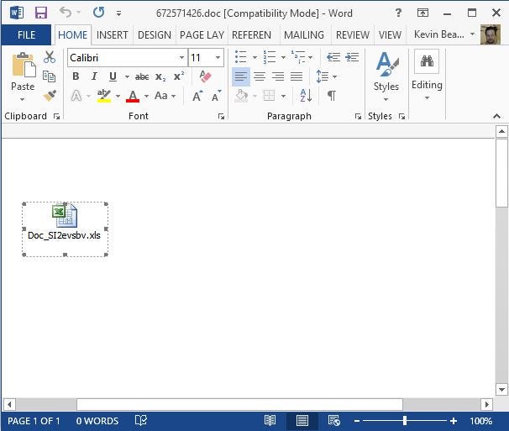
Task: Launch the Paragraph dialog box
Action: [x=358, y=116]
